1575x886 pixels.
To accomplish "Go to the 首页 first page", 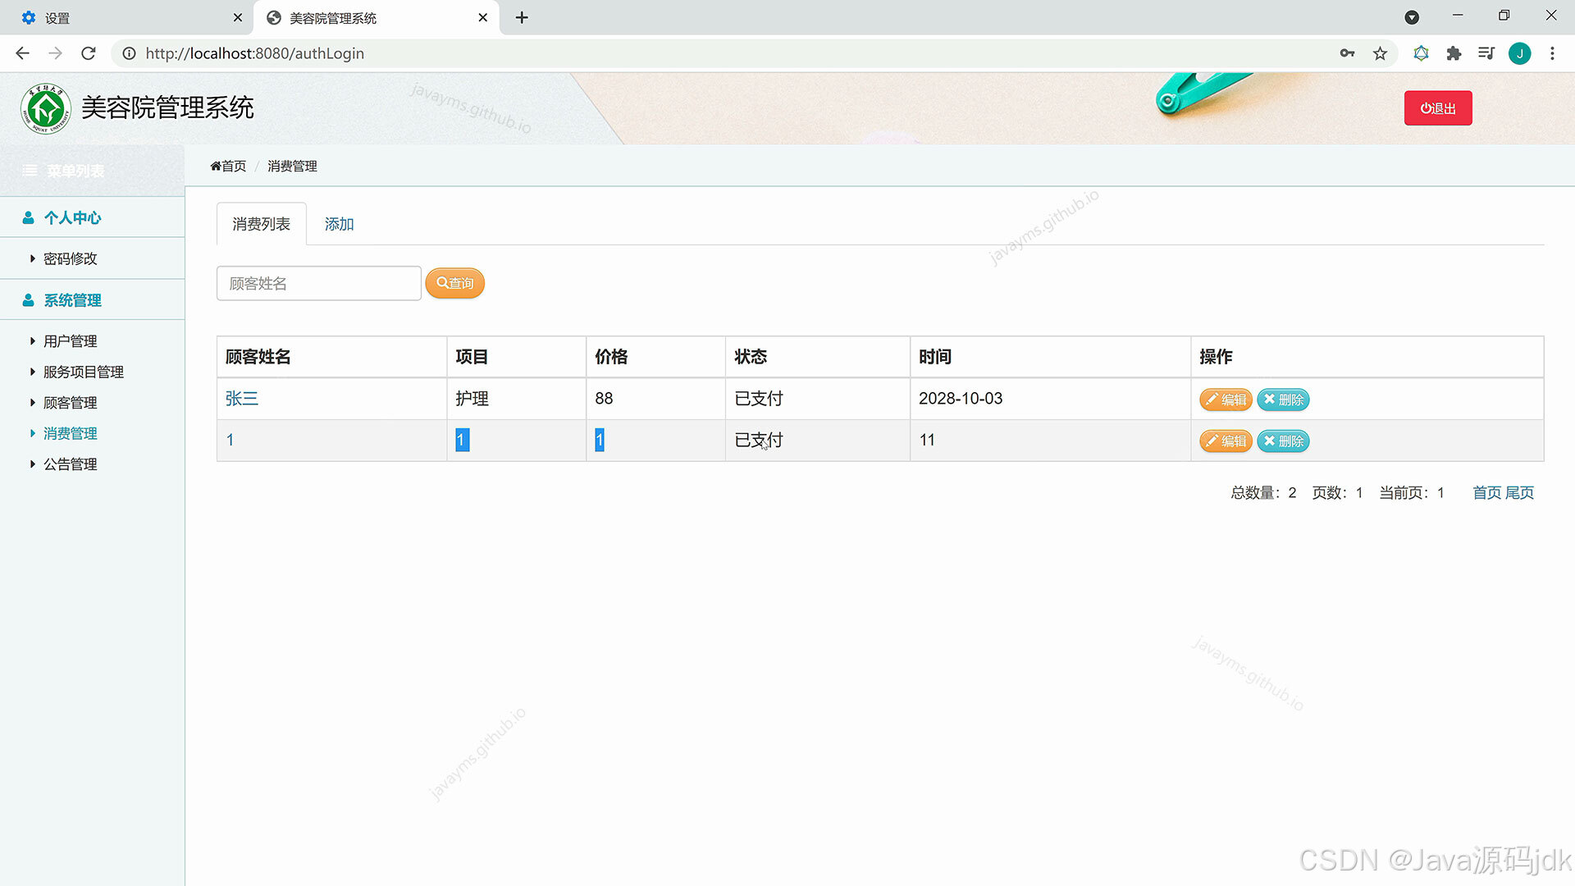I will click(x=1486, y=493).
